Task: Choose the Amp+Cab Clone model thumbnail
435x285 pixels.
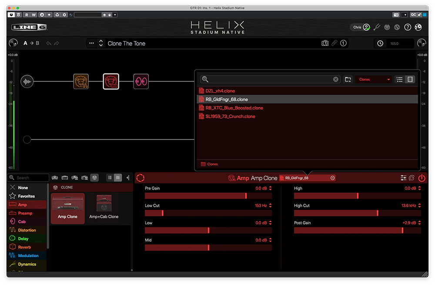Action: coord(104,208)
